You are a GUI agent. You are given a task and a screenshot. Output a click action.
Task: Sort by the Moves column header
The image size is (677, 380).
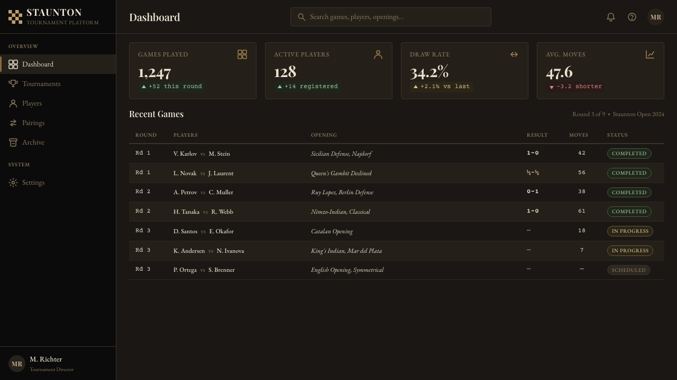579,135
